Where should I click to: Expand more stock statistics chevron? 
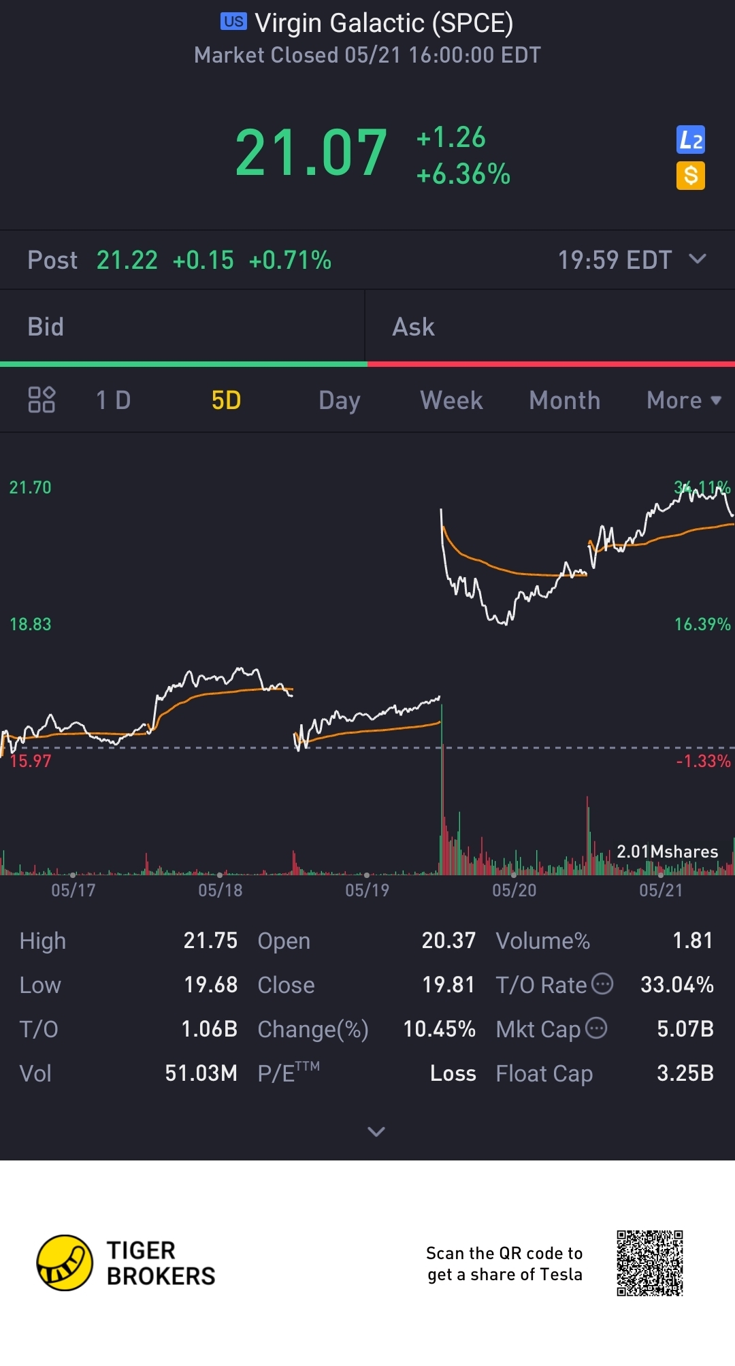point(376,1131)
